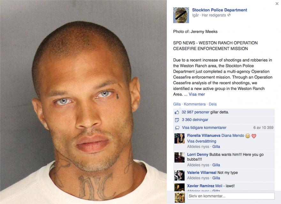Click the Kommentera link
The width and height of the screenshot is (281, 204).
[x=194, y=104]
